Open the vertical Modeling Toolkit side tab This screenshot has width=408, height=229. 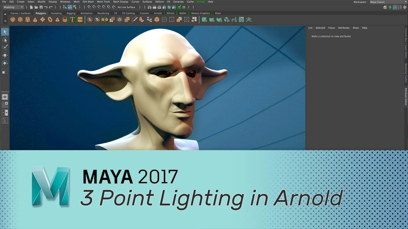pos(406,73)
